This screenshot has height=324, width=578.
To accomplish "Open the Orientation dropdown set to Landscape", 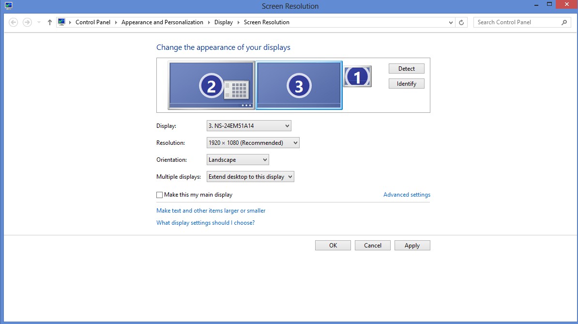I will tap(237, 160).
